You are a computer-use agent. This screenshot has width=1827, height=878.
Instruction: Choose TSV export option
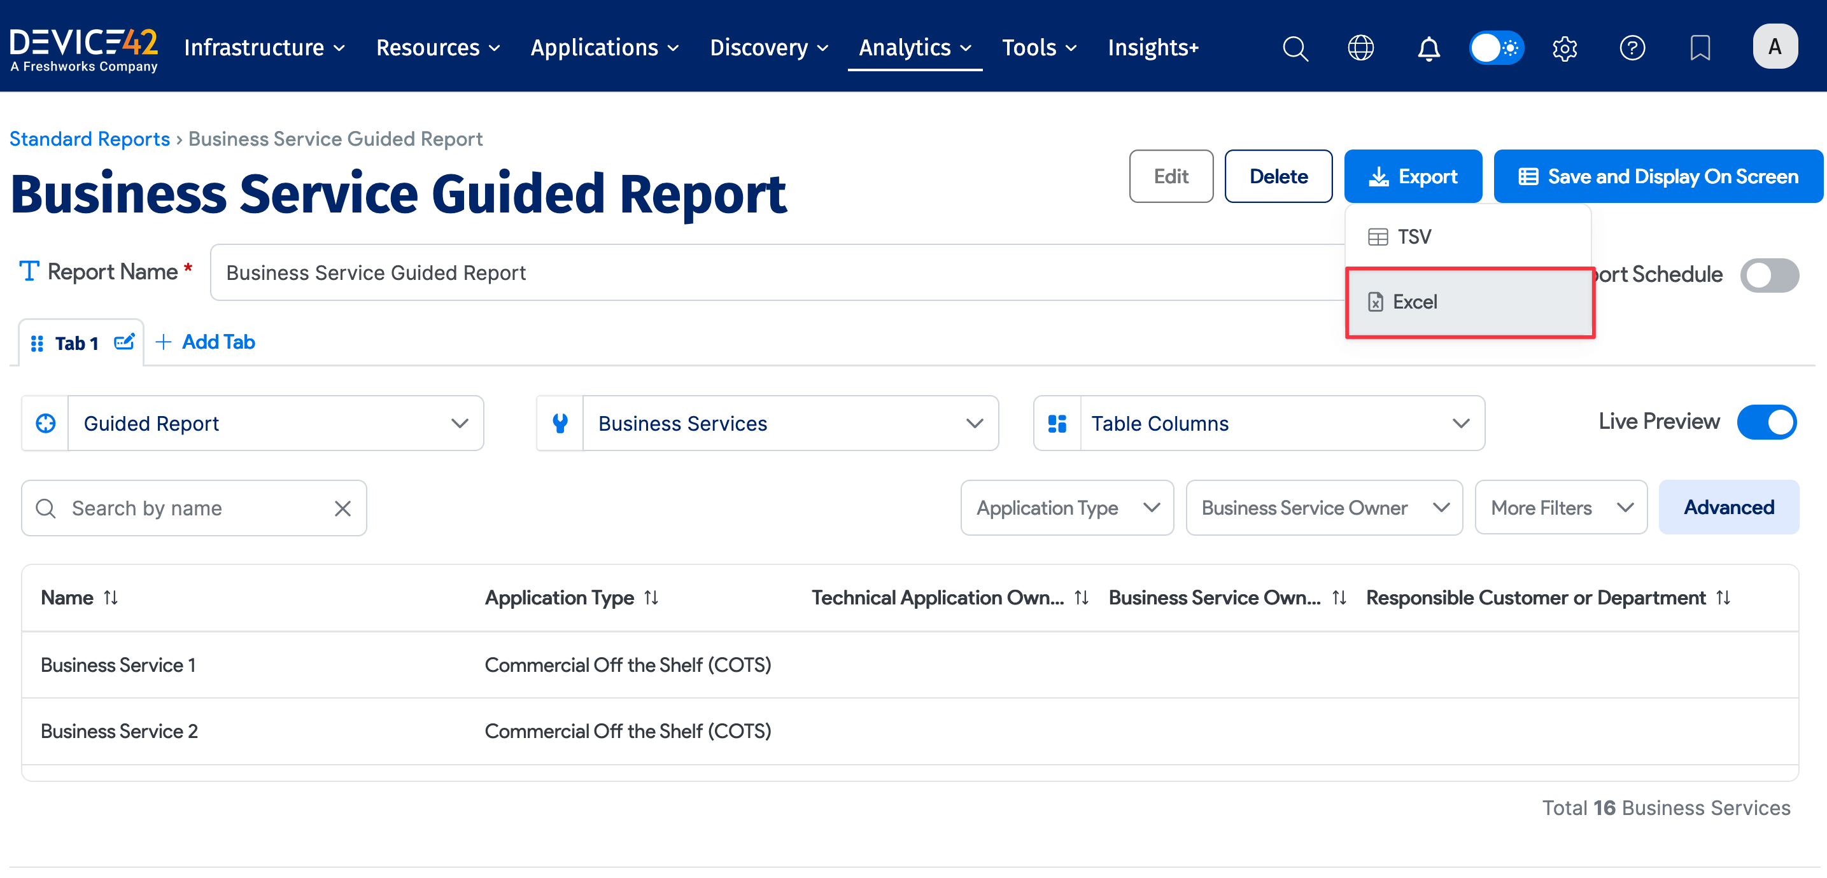[1468, 237]
